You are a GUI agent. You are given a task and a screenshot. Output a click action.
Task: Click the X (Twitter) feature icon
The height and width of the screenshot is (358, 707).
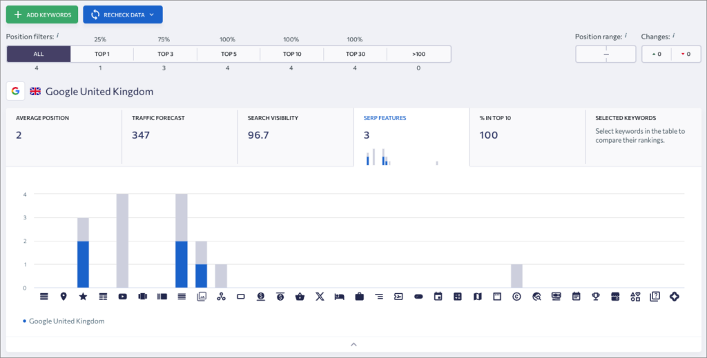pos(320,297)
